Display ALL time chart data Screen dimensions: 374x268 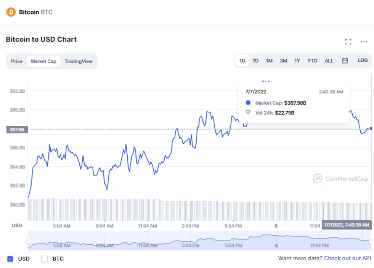click(329, 61)
